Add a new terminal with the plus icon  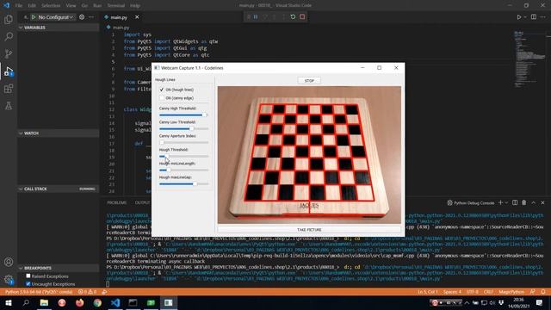tap(501, 203)
